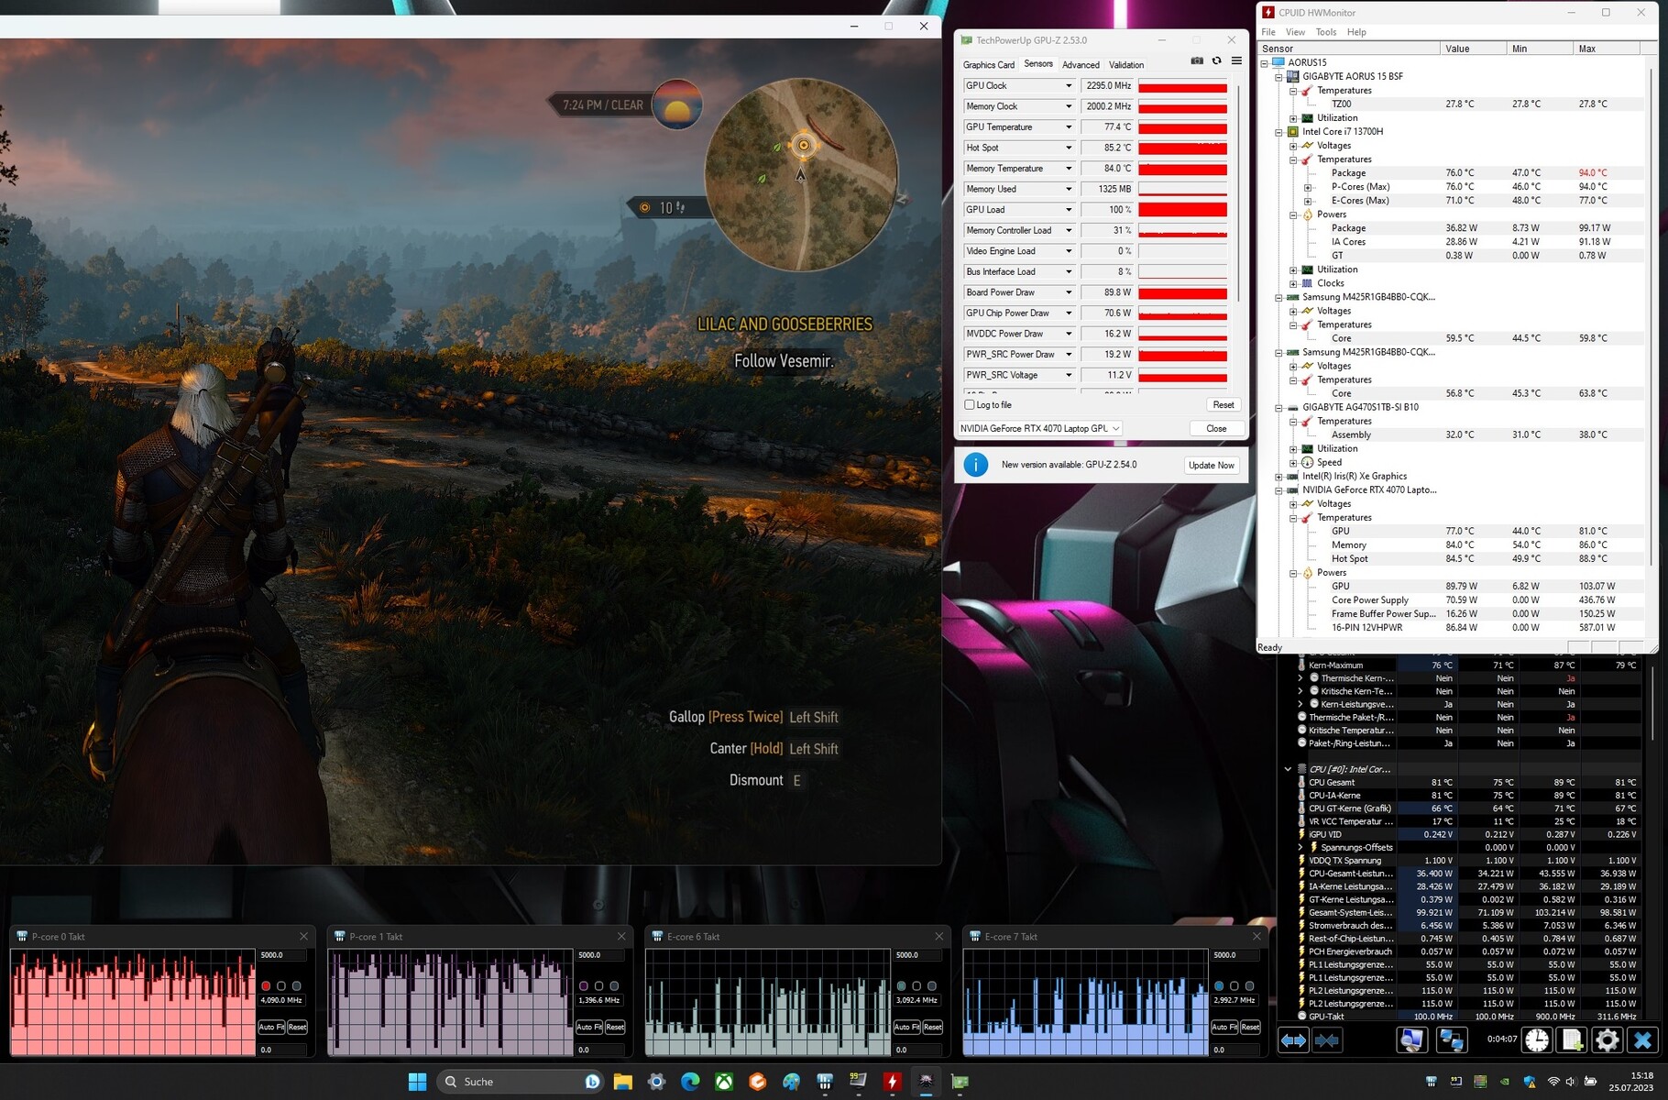The height and width of the screenshot is (1100, 1668).
Task: Click Bing icon in taskbar search box
Action: (x=593, y=1082)
